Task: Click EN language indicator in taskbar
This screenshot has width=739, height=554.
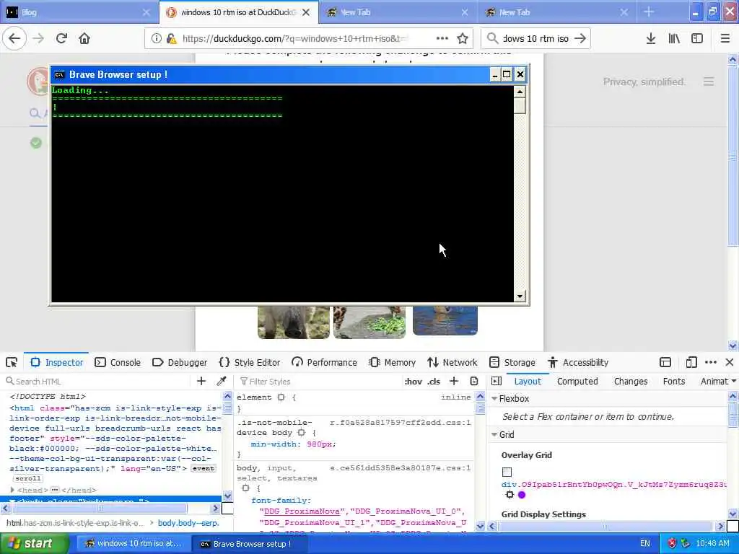Action: point(644,543)
